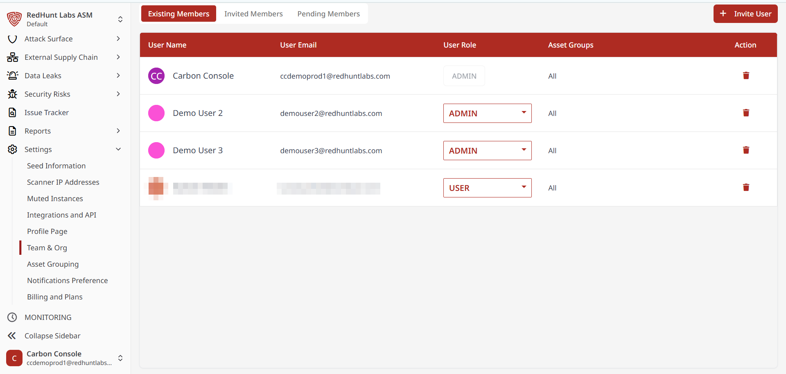Click email demouser3@redhuntlabs.com
786x374 pixels.
point(331,151)
